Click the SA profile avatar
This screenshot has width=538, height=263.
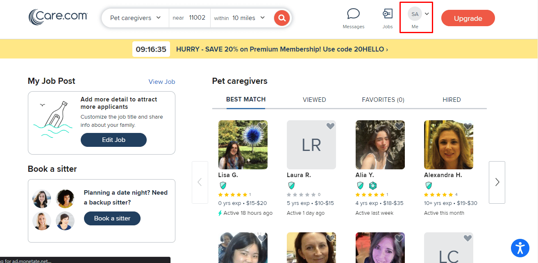(415, 14)
